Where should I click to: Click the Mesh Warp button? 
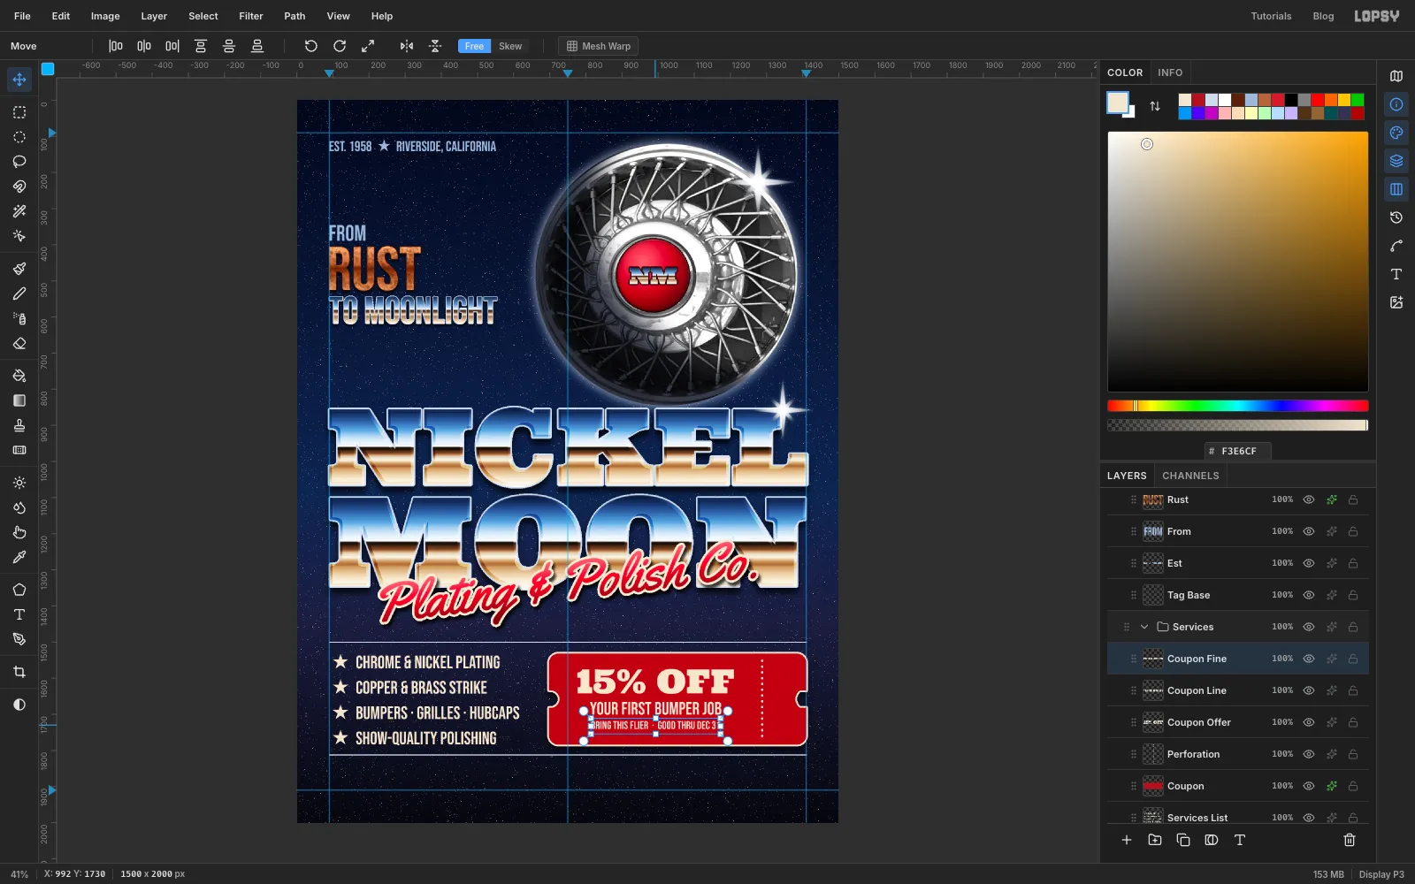(599, 46)
